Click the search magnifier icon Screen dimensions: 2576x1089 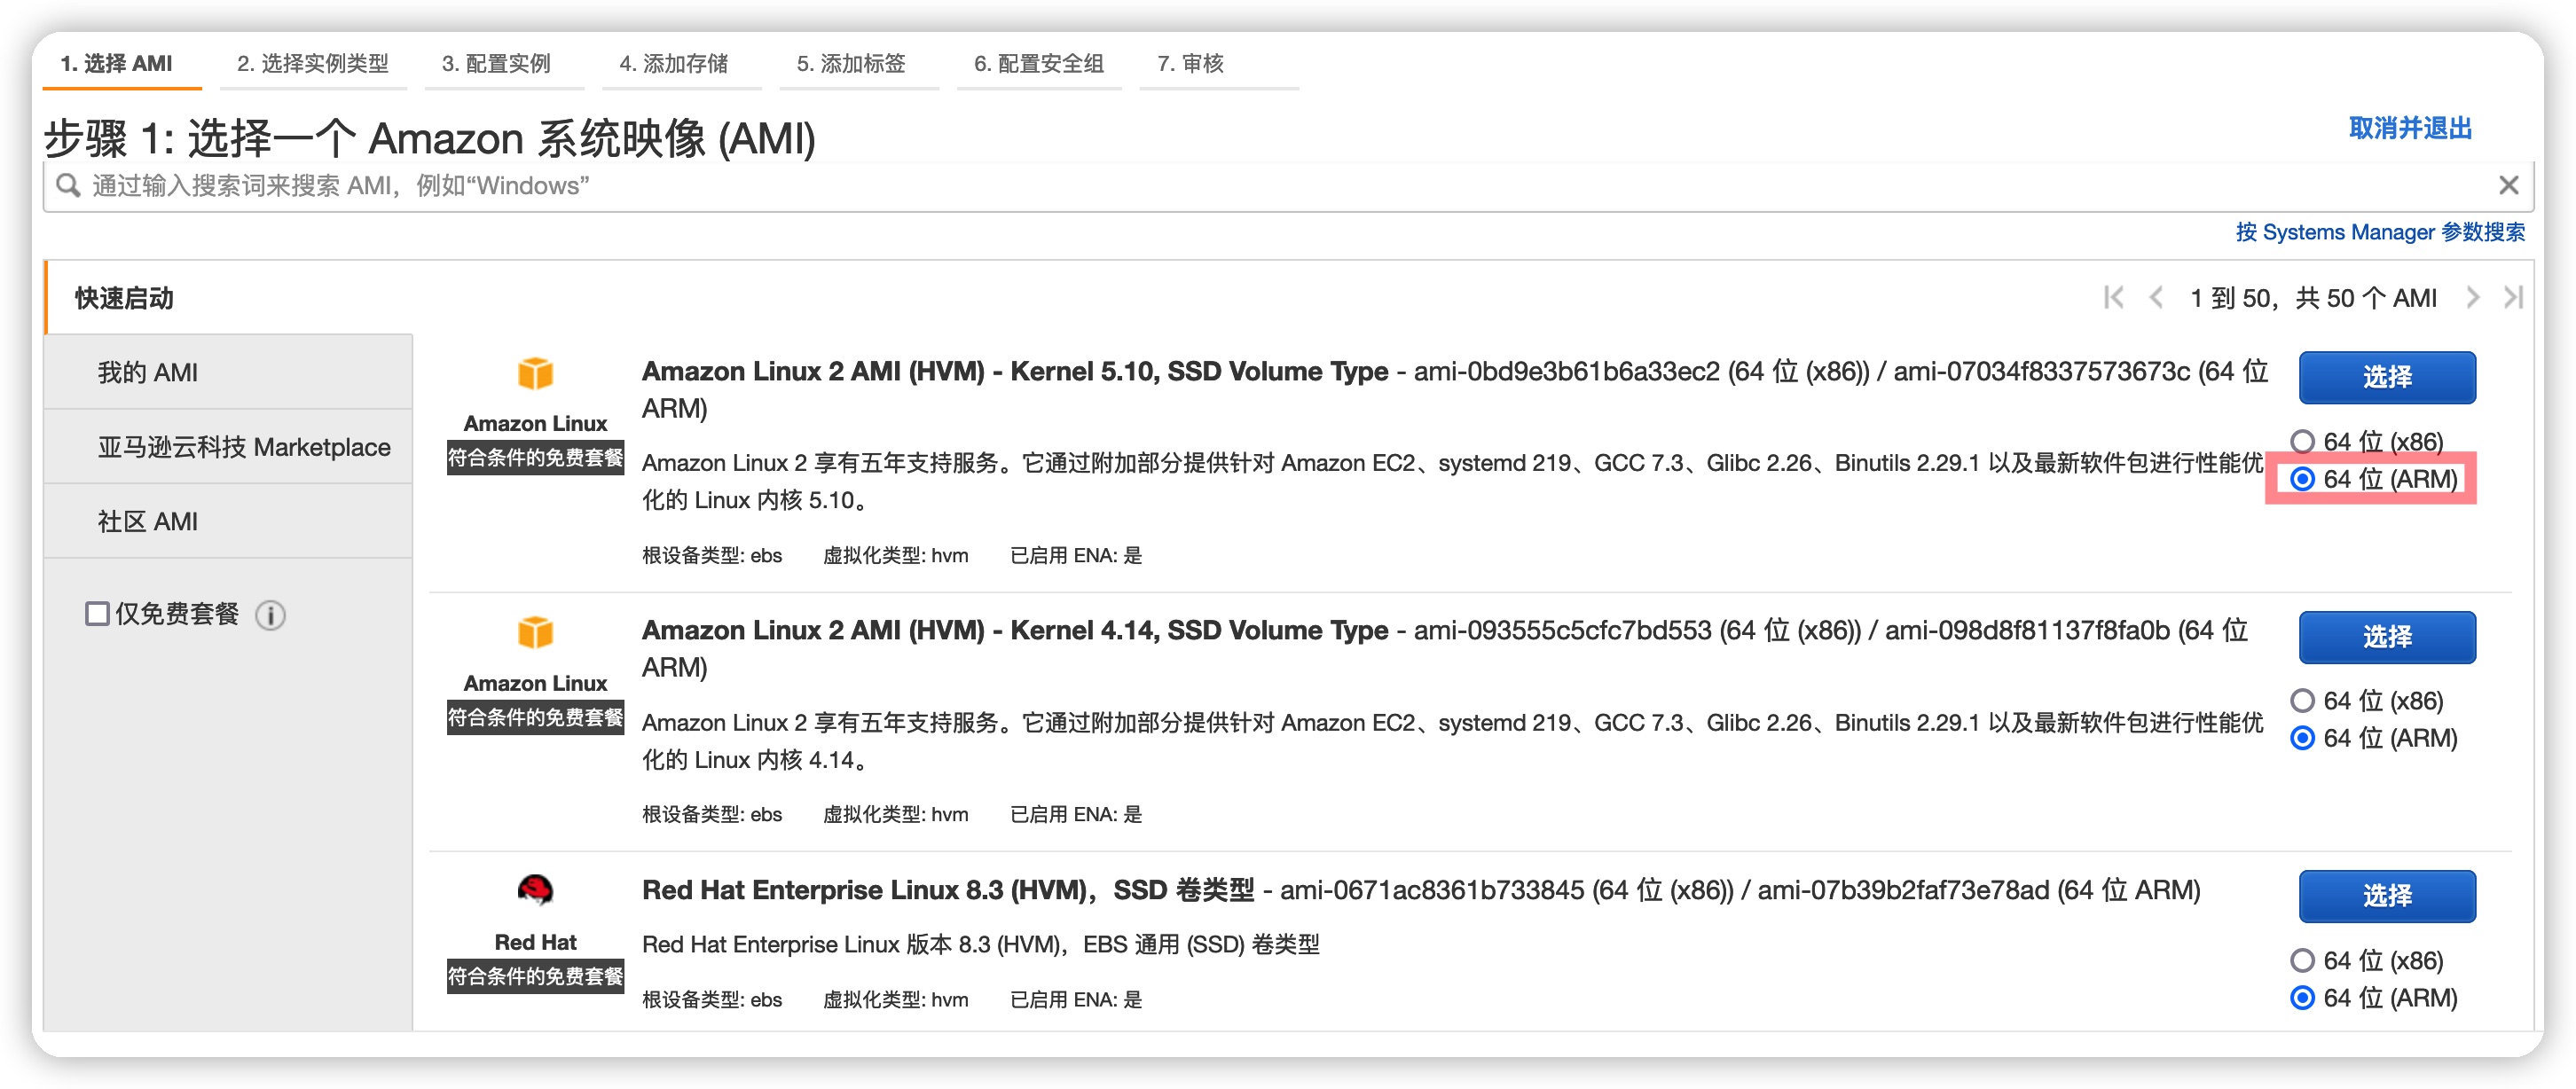click(68, 185)
